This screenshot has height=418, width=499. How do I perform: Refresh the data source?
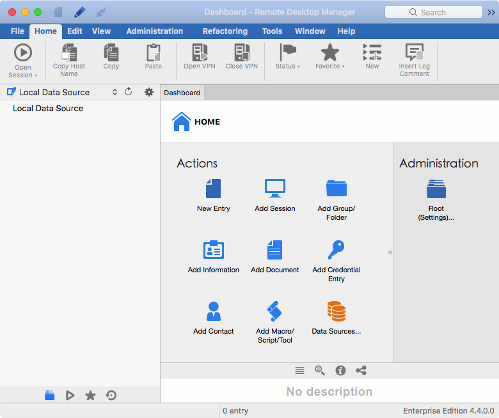tap(128, 92)
